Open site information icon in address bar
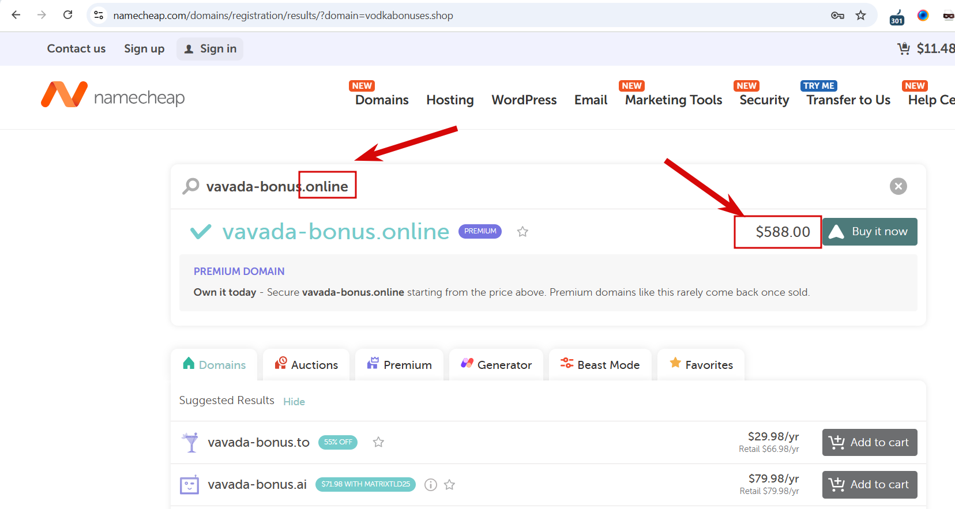Screen dimensions: 955x509 (x=99, y=15)
